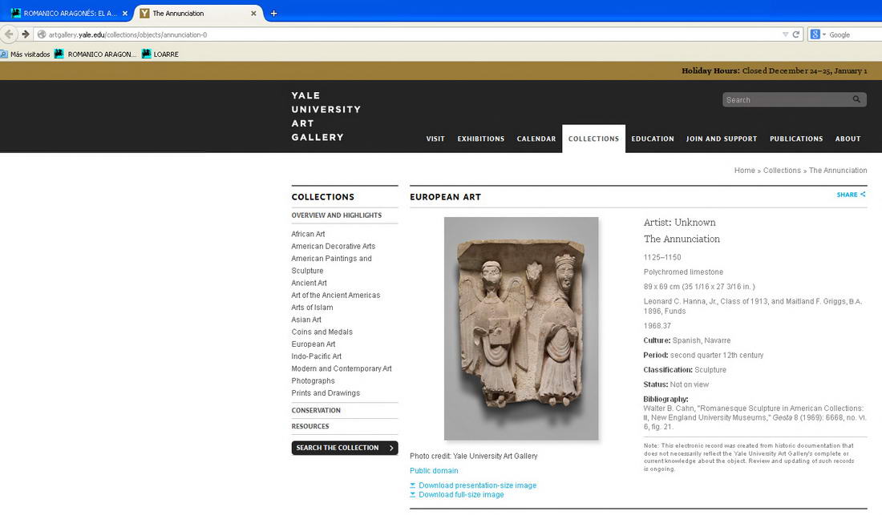This screenshot has height=515, width=882.
Task: Select Coins and Medals collection
Action: (322, 332)
